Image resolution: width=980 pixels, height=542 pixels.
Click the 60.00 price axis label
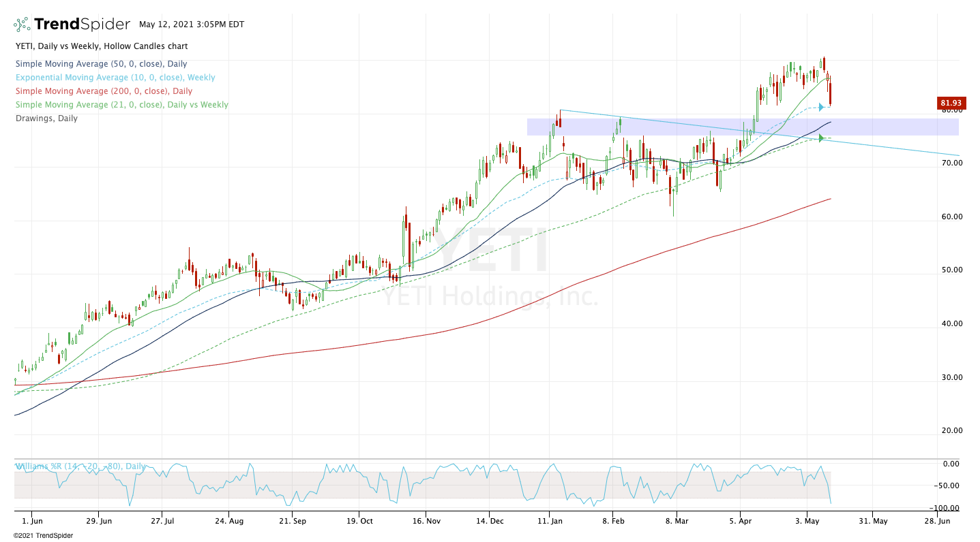[951, 217]
